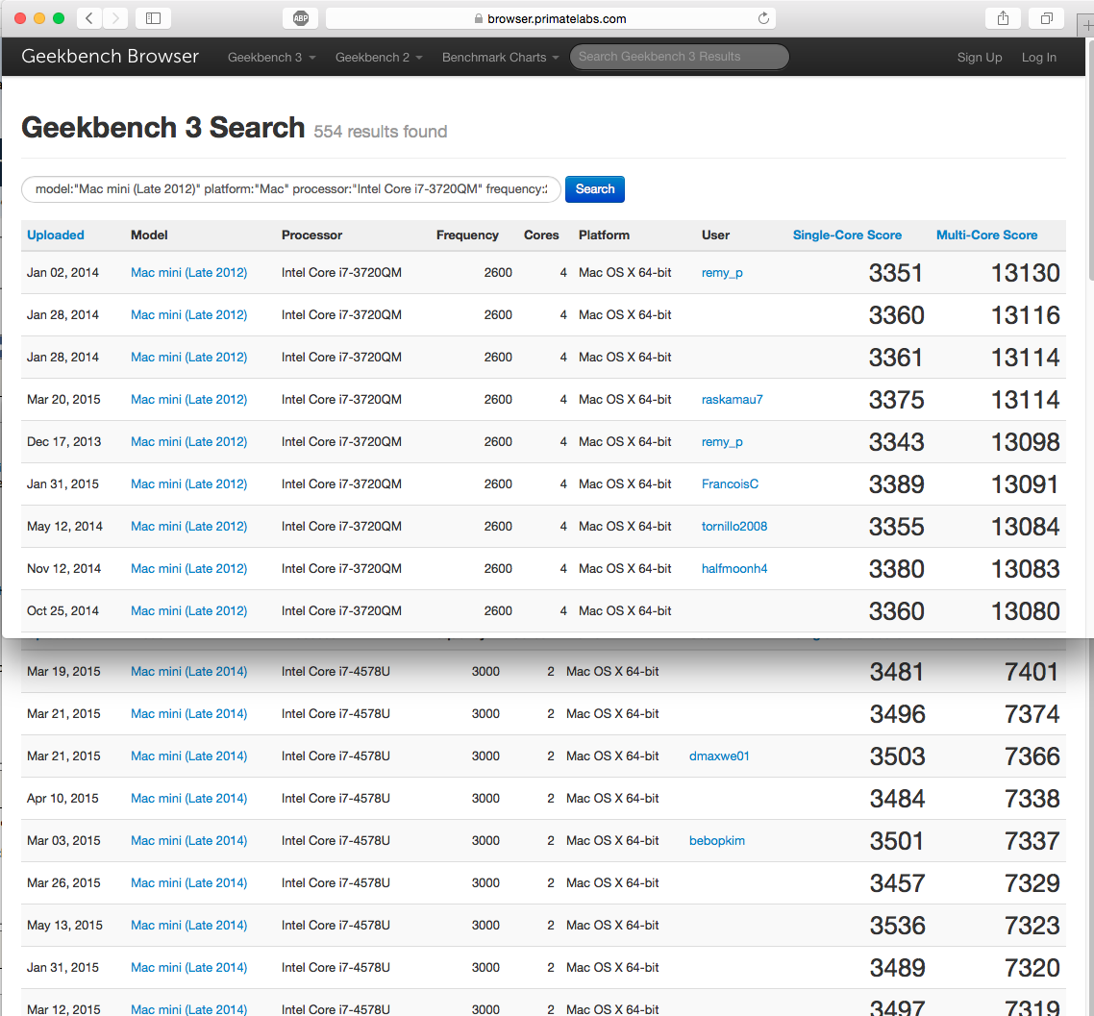Focus the Search Geekbench 3 Results field
The height and width of the screenshot is (1016, 1094).
[x=680, y=57]
